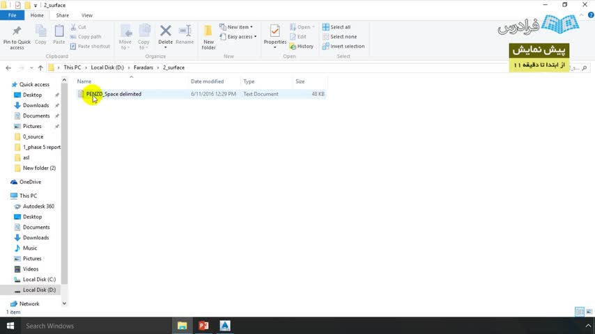The height and width of the screenshot is (334, 595).
Task: Switch to the Share ribbon tab
Action: coord(62,15)
